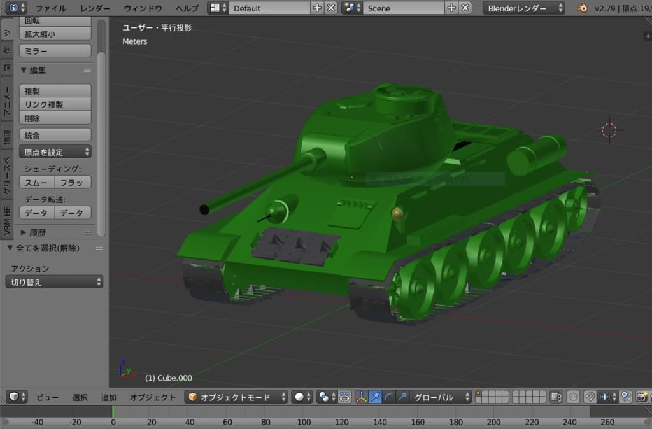Click the リンク複製 button
The width and height of the screenshot is (652, 429).
pos(55,104)
